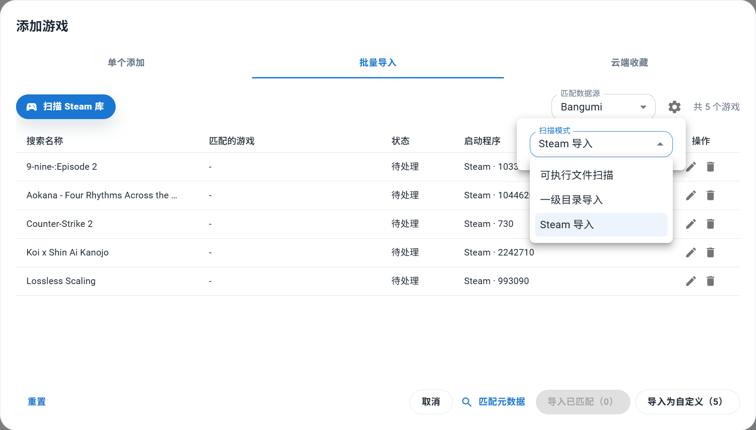This screenshot has height=430, width=756.
Task: Open the 匹配数据源 Bangumi dropdown
Action: pyautogui.click(x=603, y=107)
